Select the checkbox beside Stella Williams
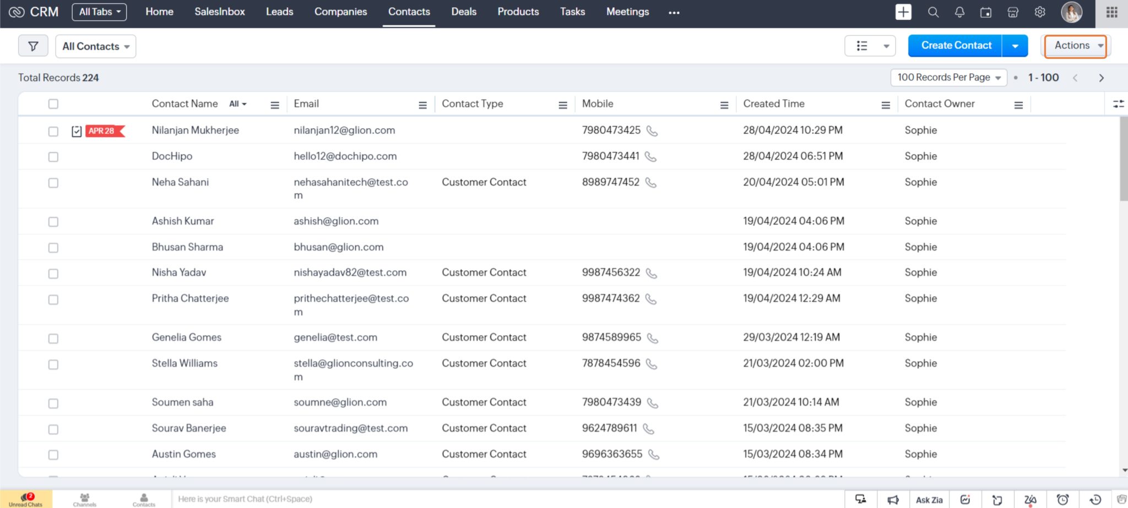This screenshot has height=508, width=1128. [x=53, y=364]
